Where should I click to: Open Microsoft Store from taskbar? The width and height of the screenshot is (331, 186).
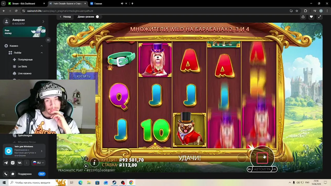97,183
